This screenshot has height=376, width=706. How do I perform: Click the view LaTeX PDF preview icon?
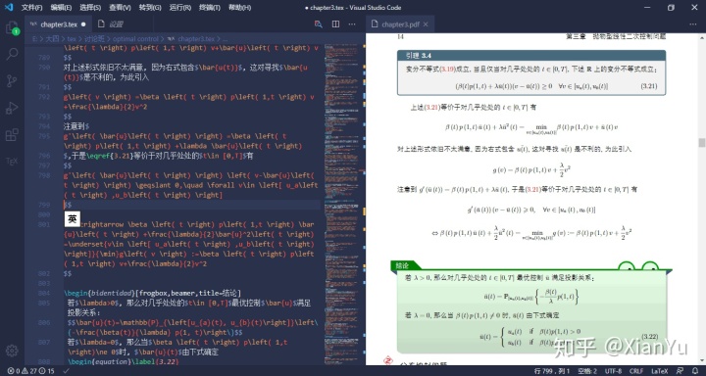point(319,24)
